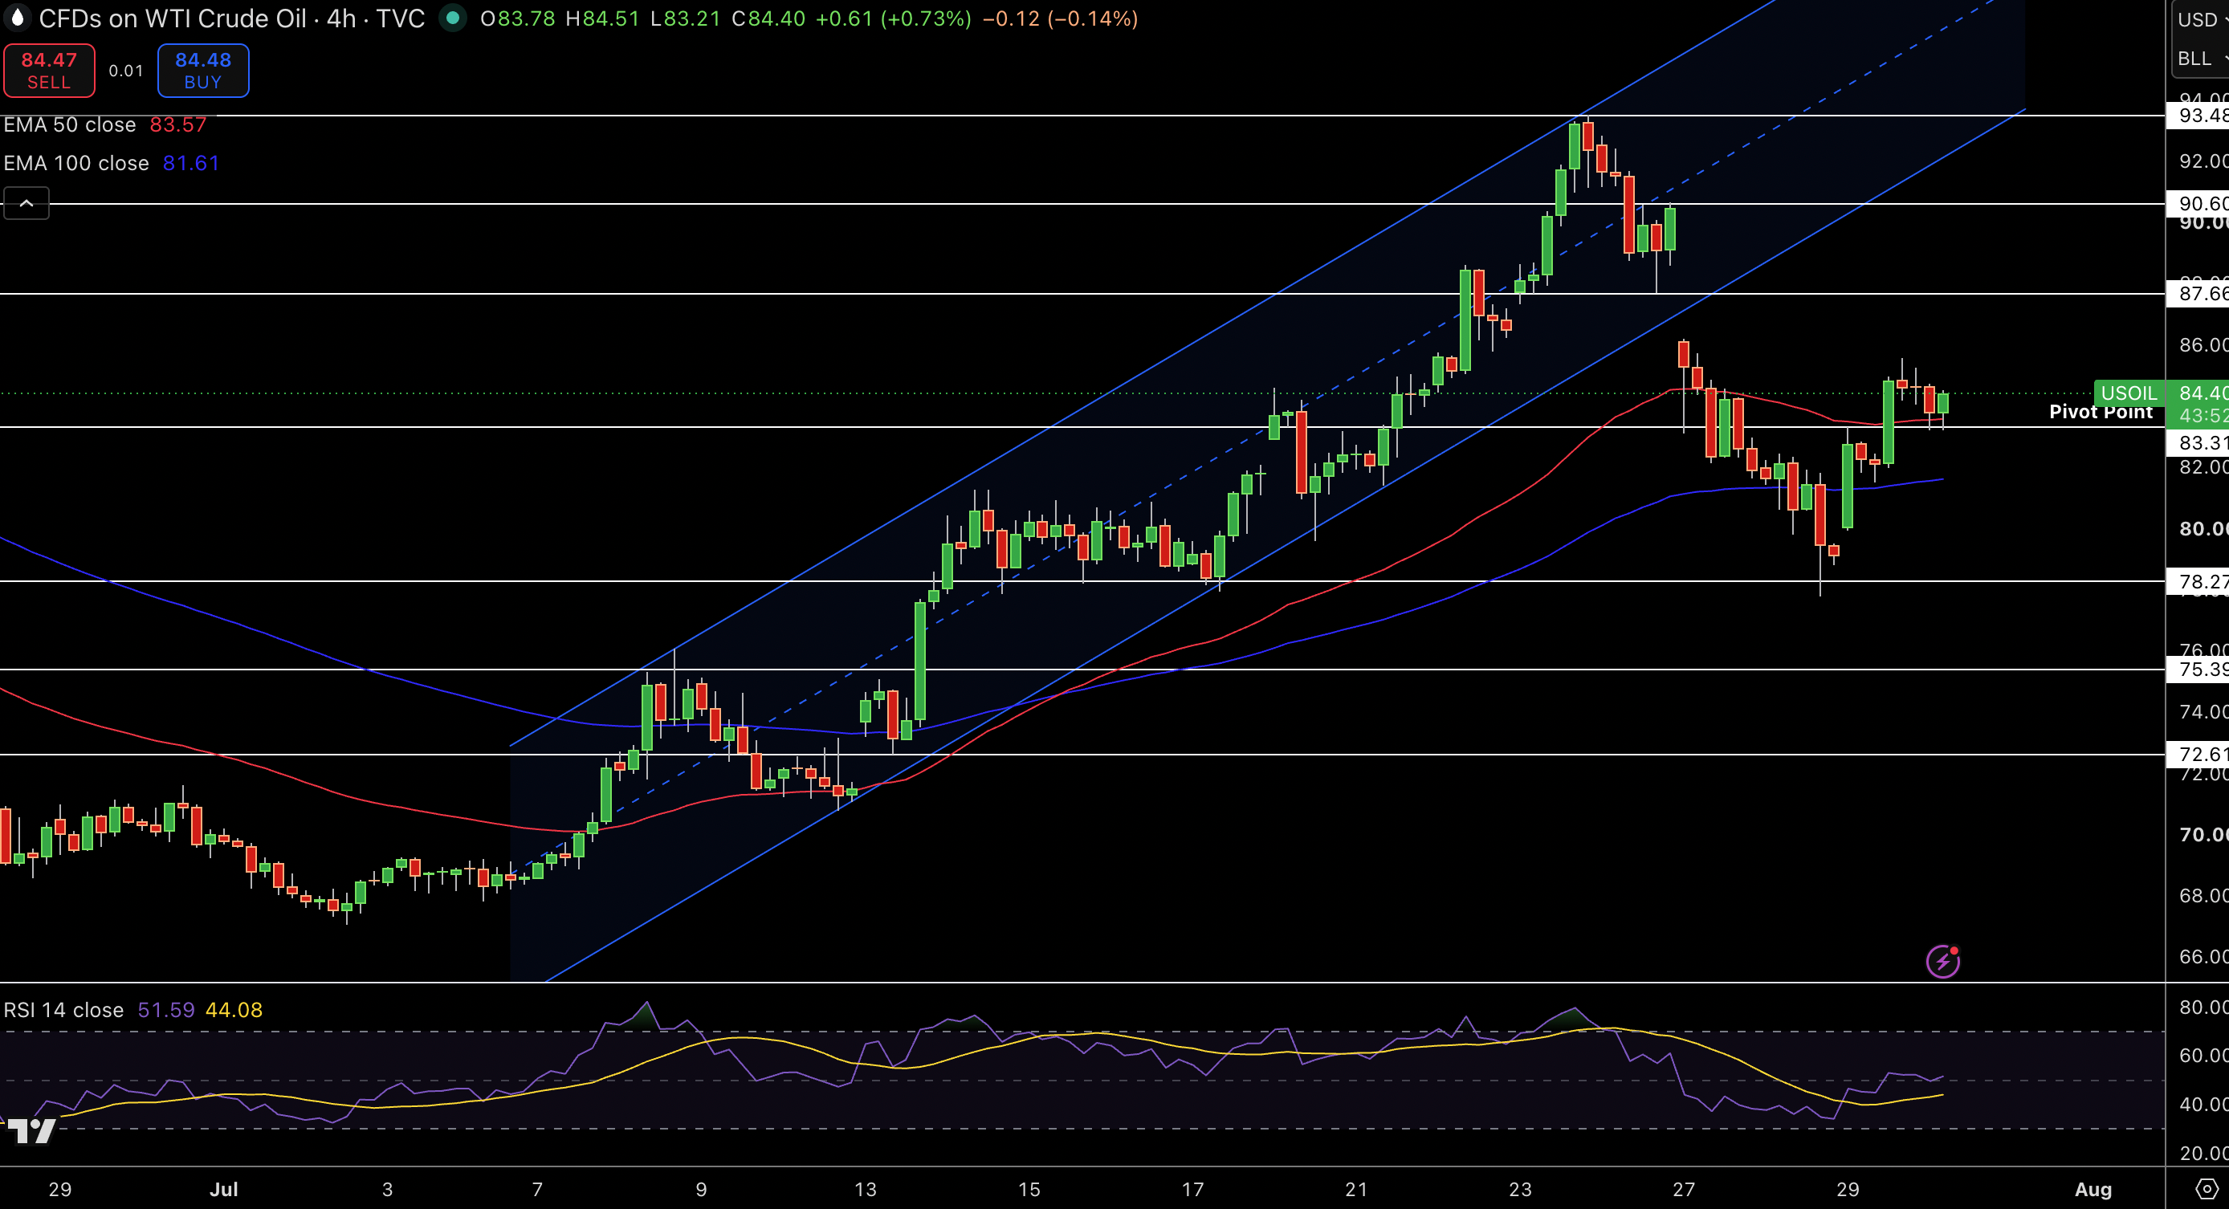Image resolution: width=2229 pixels, height=1209 pixels.
Task: Click the green market status dot
Action: (452, 18)
